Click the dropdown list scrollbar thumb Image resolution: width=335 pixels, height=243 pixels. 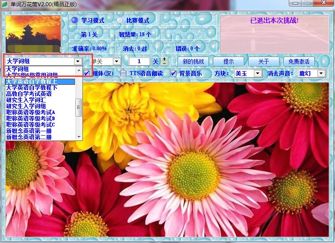click(x=78, y=107)
